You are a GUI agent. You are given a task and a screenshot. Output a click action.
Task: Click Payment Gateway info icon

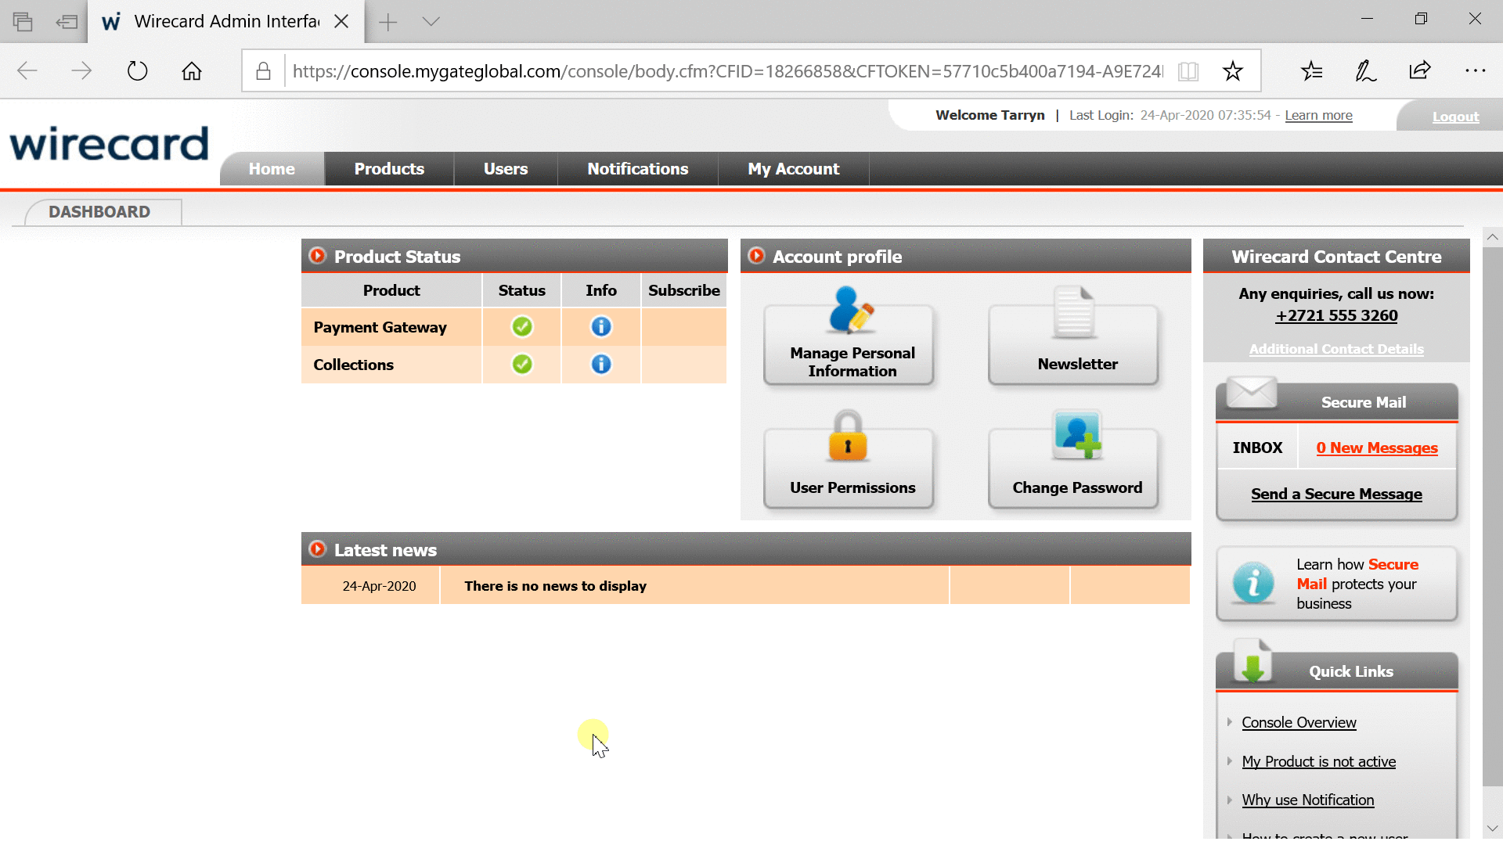600,327
